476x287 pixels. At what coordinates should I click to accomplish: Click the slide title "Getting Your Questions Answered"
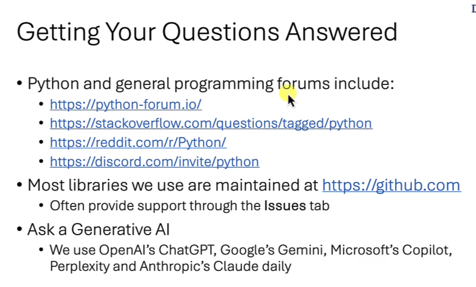207,32
